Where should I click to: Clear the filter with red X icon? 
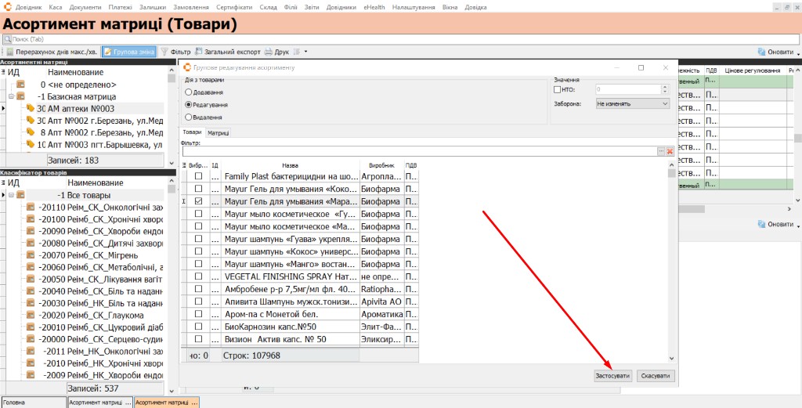point(670,151)
